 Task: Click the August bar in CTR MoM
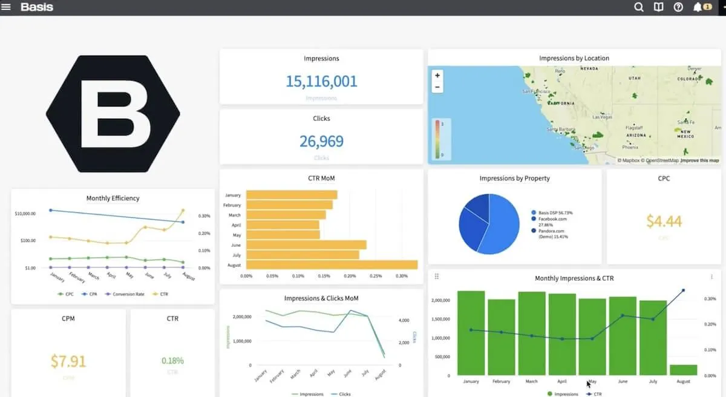coord(332,264)
